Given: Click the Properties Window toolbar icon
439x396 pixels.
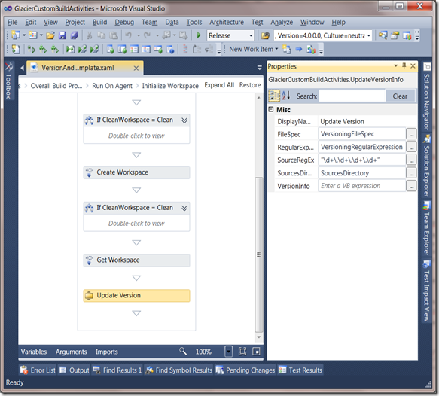Looking at the screenshot, I should [395, 35].
